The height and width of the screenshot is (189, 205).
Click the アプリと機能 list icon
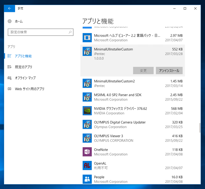(10, 56)
